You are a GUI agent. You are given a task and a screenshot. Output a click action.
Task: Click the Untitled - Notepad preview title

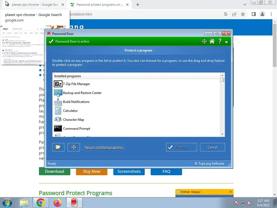click(191, 192)
